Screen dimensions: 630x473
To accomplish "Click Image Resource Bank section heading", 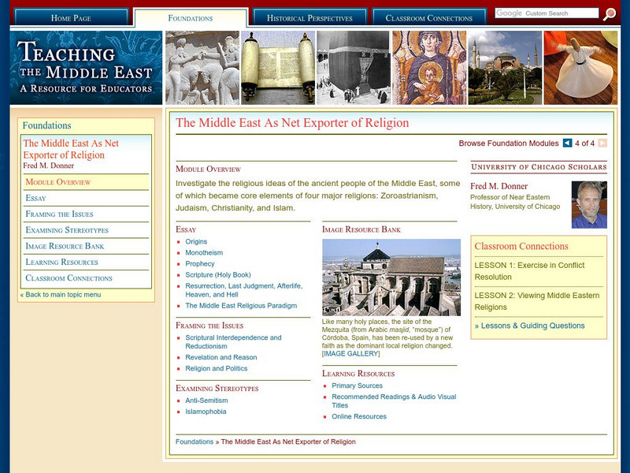I will point(361,229).
